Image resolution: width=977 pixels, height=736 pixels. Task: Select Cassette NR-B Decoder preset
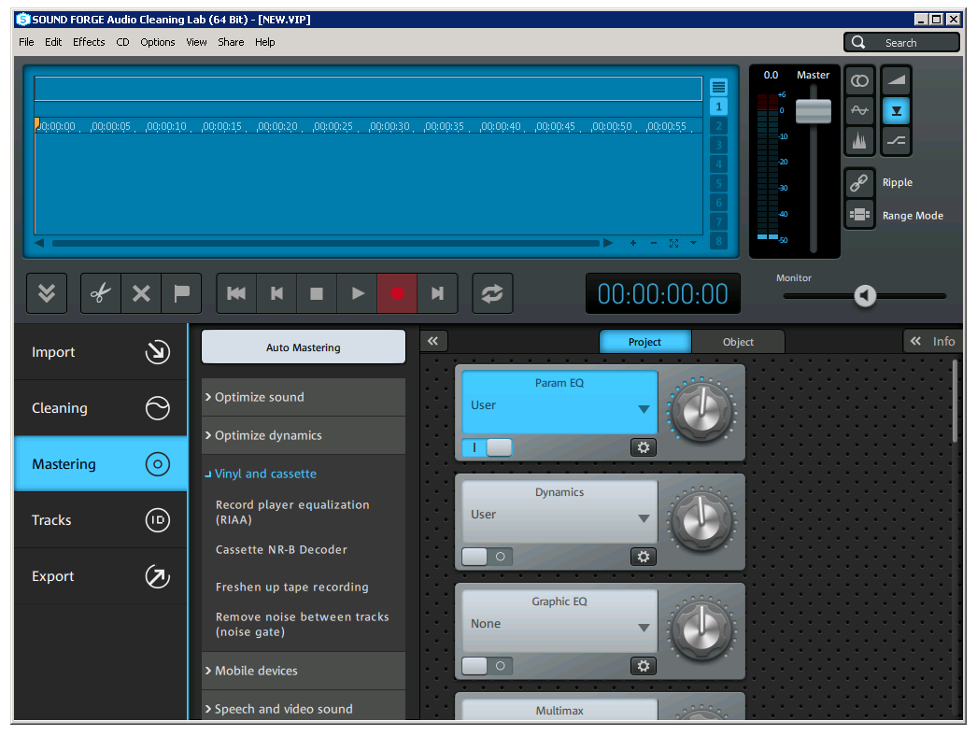pos(281,549)
